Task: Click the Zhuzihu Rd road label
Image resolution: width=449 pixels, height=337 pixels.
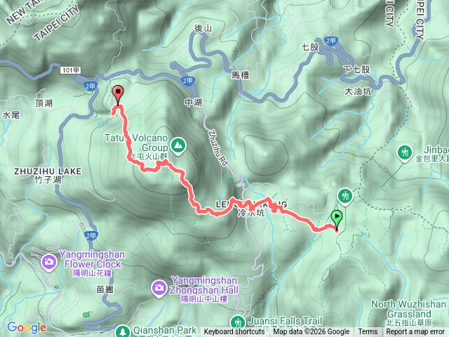Action: 217,147
